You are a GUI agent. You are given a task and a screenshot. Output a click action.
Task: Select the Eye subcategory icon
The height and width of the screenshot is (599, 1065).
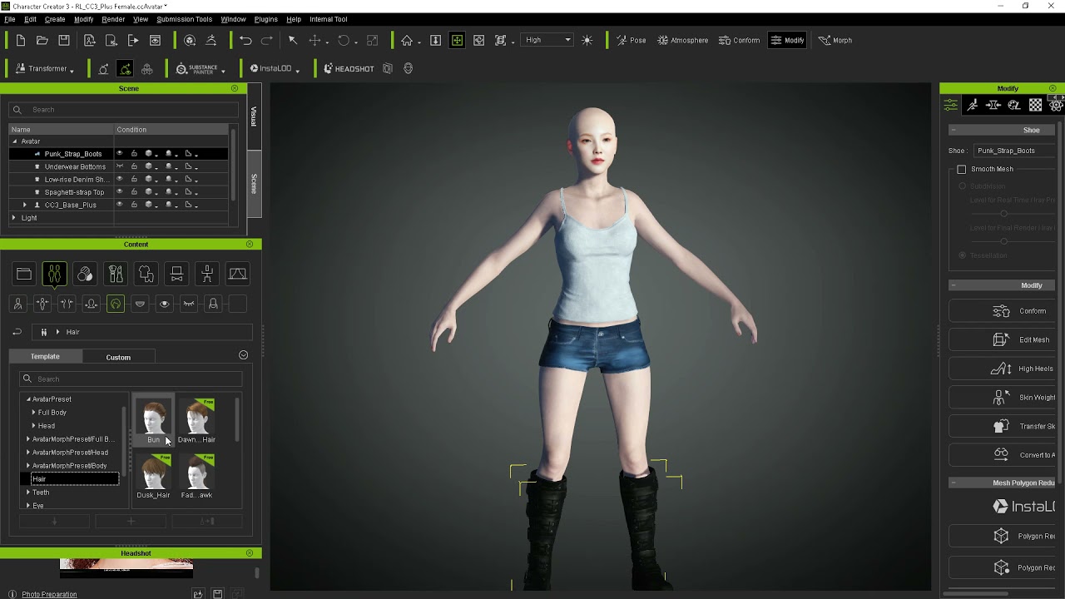(164, 304)
